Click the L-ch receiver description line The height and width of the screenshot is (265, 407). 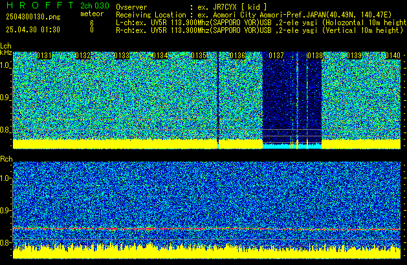click(261, 23)
